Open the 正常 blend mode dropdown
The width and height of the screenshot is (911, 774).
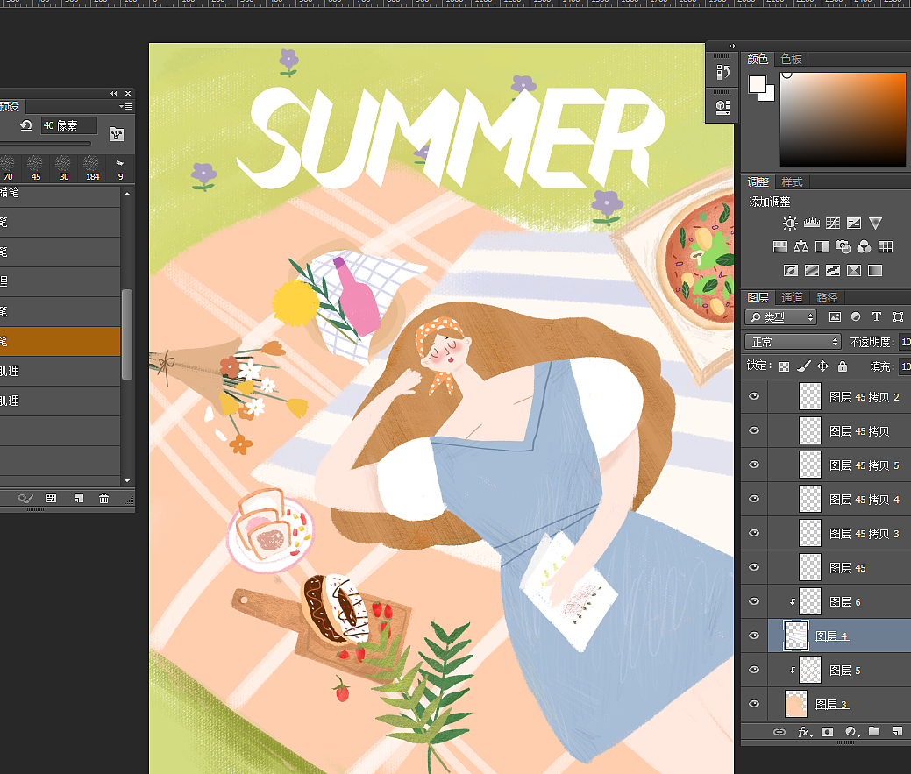[x=793, y=342]
